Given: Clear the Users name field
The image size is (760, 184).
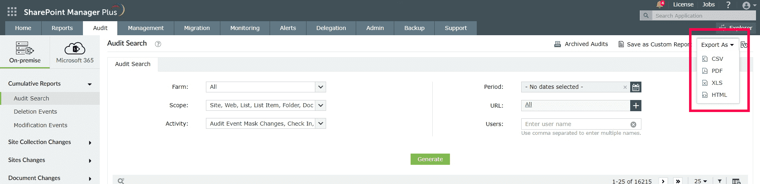Looking at the screenshot, I should 633,124.
